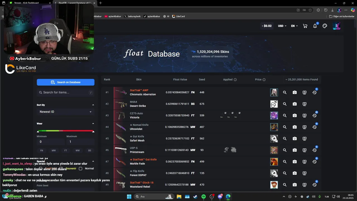Screen dimensions: 357x201
Task: Collapse the Sort By section
Action: (x=93, y=105)
